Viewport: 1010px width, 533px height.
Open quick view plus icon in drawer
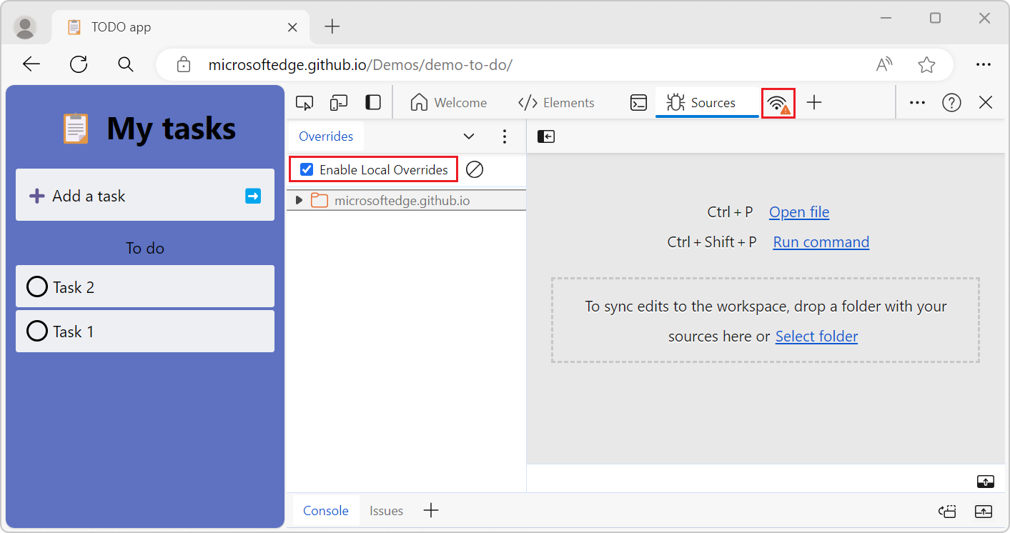(x=430, y=510)
